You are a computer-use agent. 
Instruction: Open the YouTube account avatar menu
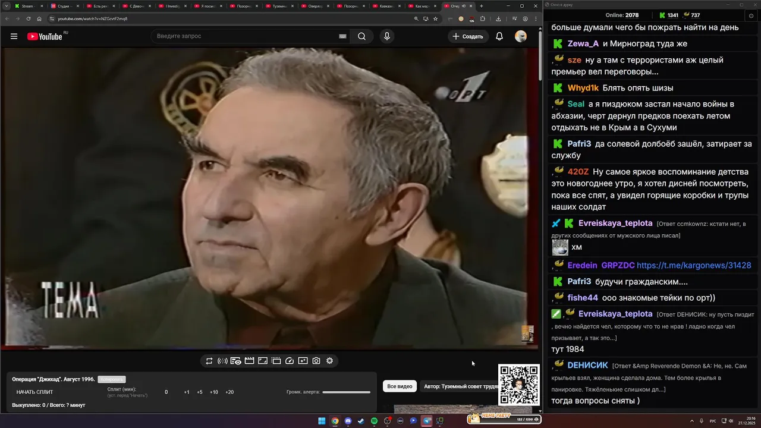(x=521, y=36)
